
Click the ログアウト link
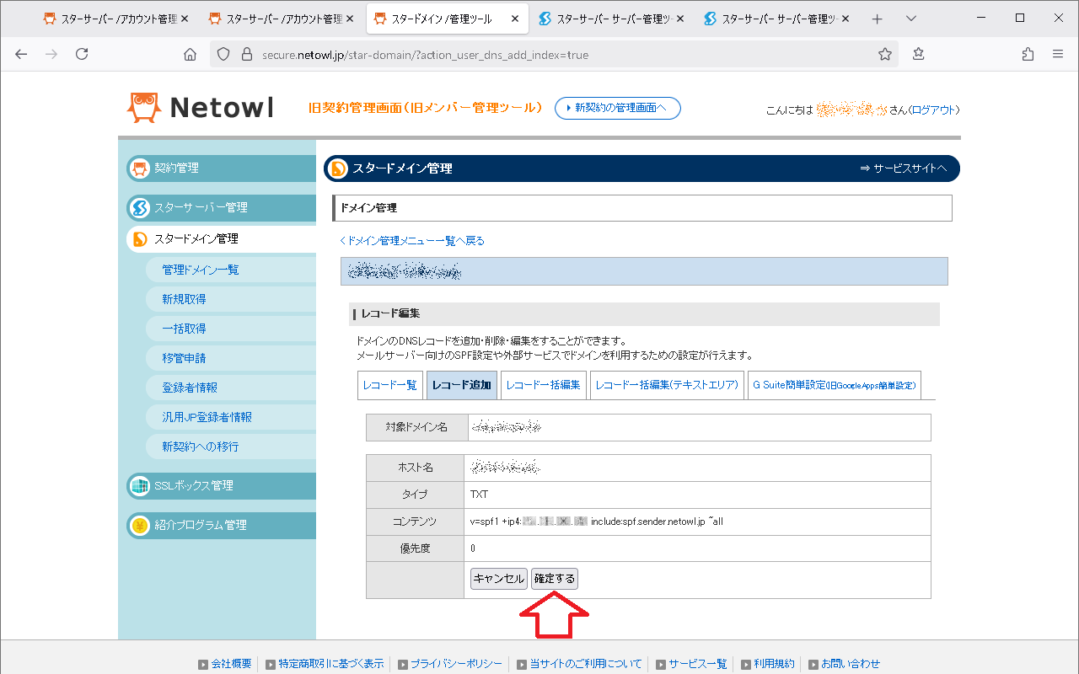[934, 110]
